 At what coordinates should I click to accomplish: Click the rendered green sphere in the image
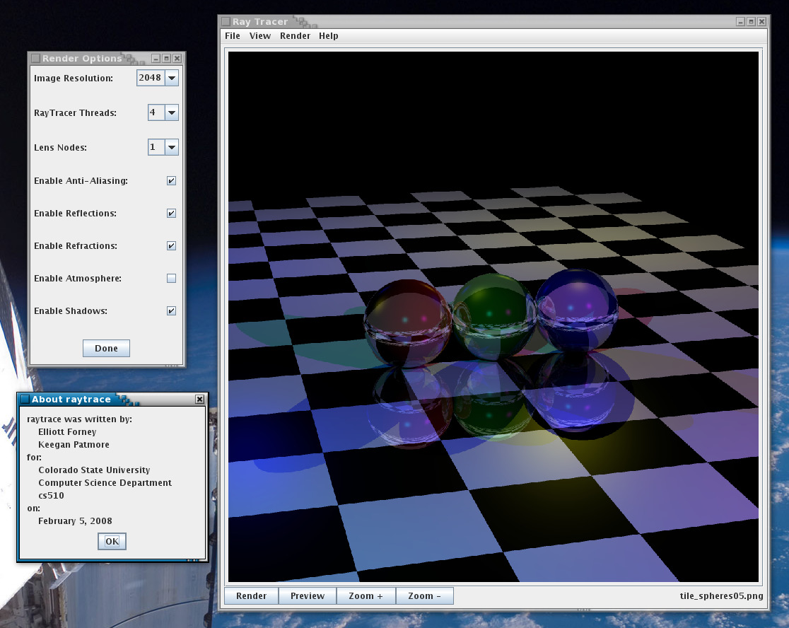pos(493,317)
